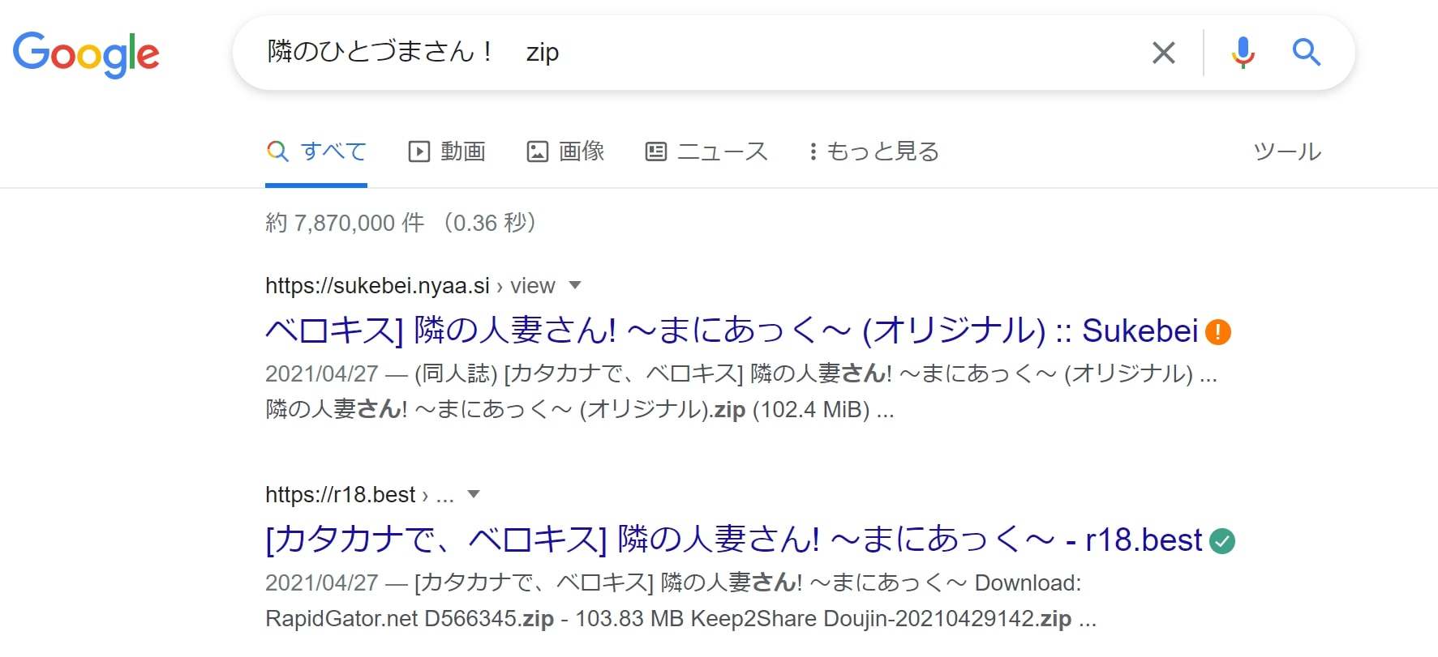The image size is (1438, 657).
Task: Click the video icon in 動画 tab
Action: tap(419, 151)
